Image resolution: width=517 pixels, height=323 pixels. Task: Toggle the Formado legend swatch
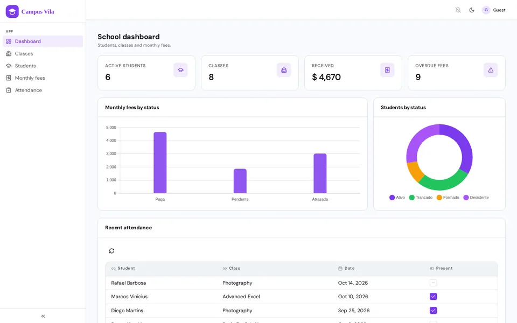point(439,198)
